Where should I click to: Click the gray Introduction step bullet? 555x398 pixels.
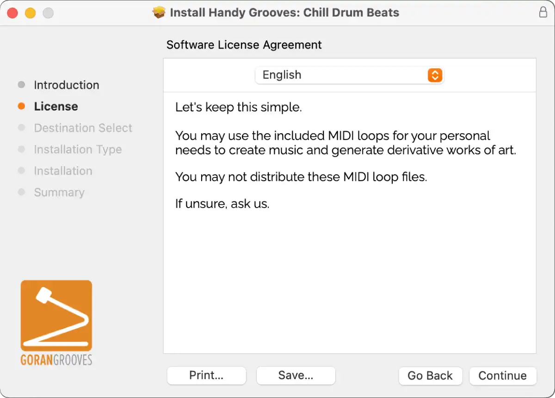21,85
